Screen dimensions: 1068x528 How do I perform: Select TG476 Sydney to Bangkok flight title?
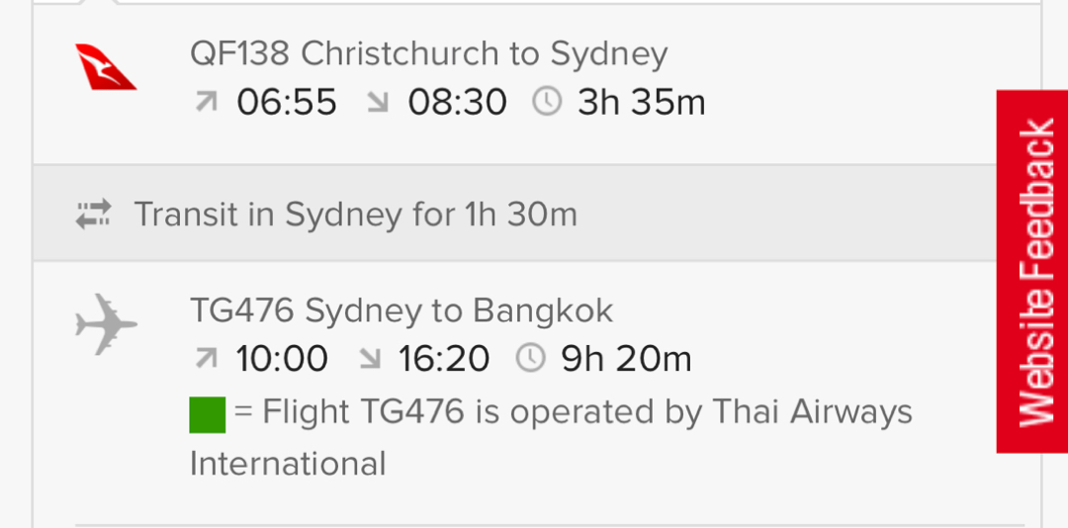(x=401, y=310)
